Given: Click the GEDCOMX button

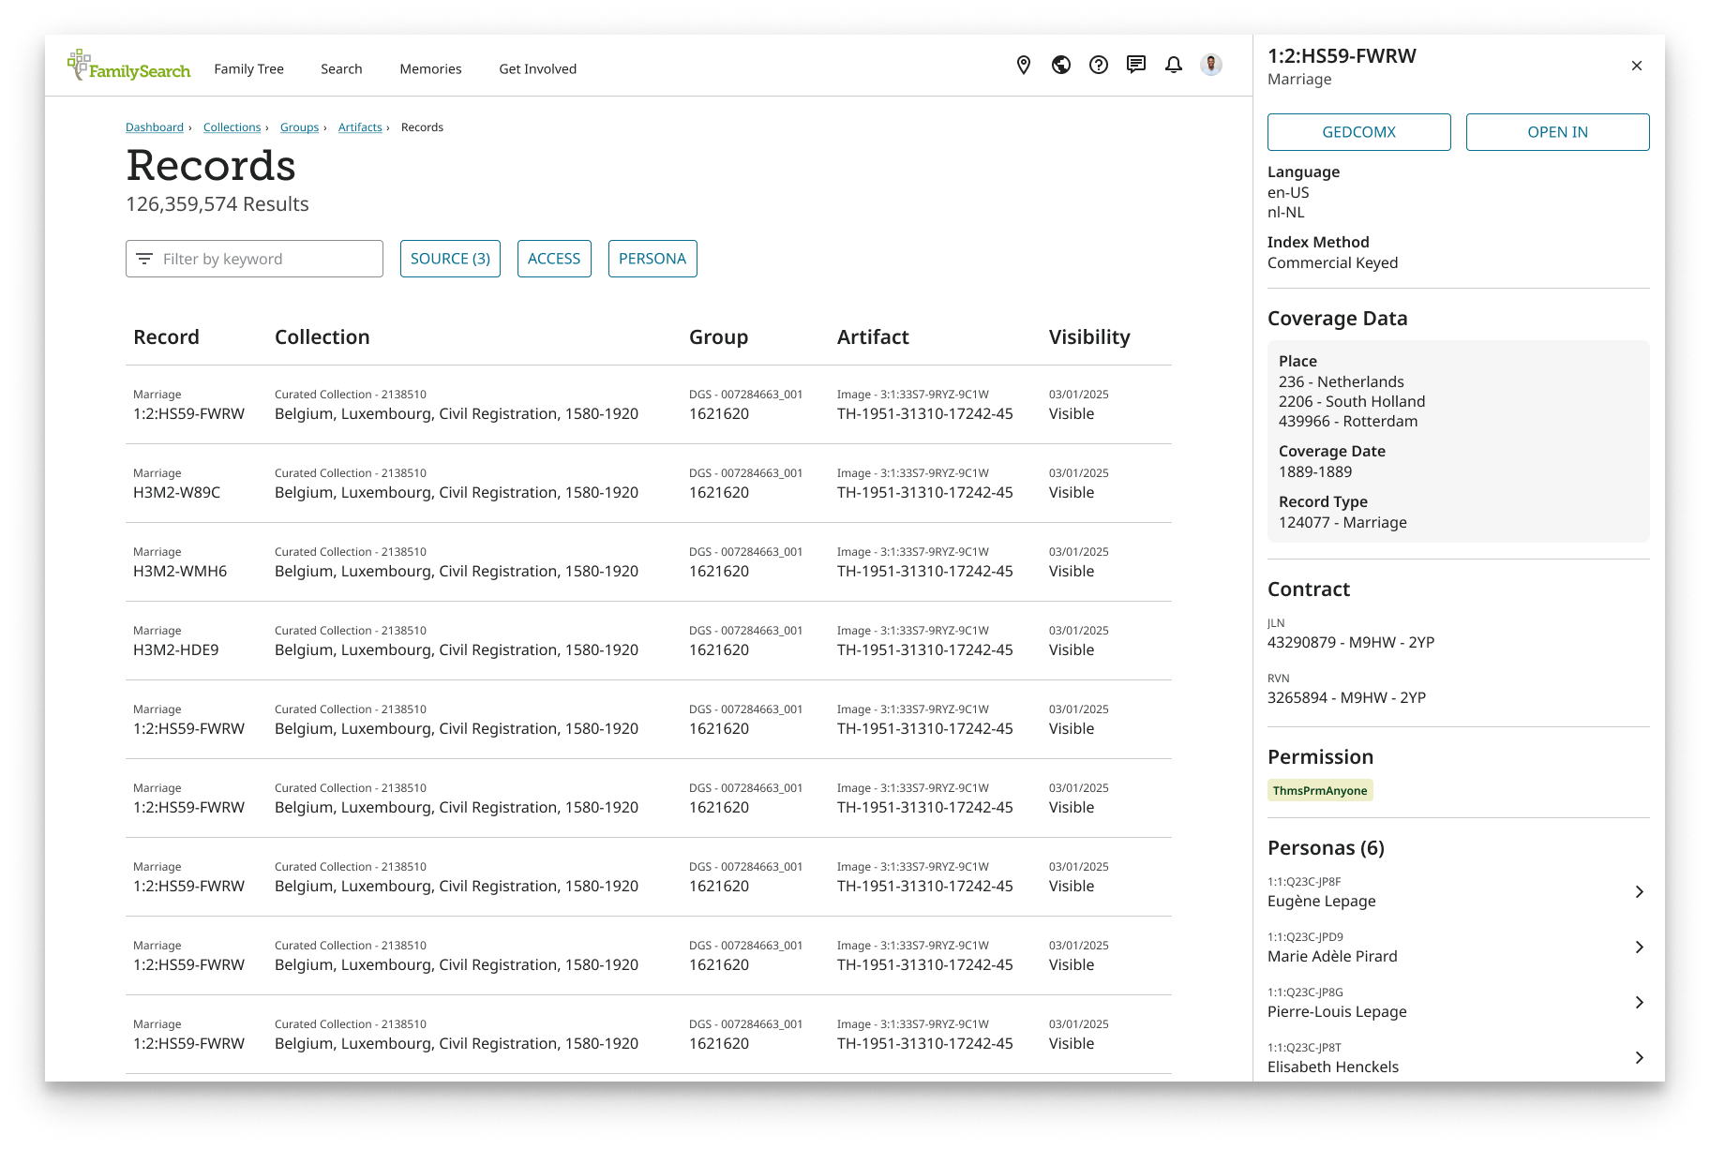Looking at the screenshot, I should (1358, 132).
